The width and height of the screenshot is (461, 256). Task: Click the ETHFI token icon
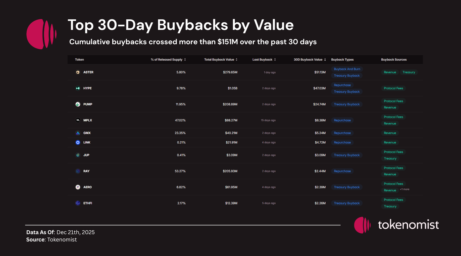(x=78, y=203)
